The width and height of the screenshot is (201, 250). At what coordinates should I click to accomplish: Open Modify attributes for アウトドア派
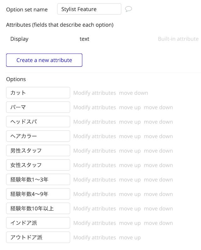[95, 237]
